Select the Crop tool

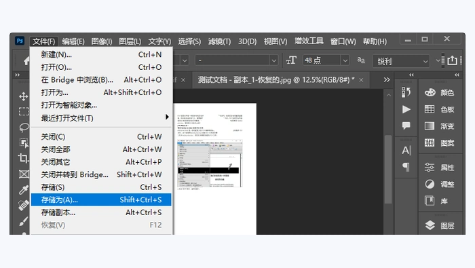pyautogui.click(x=24, y=158)
